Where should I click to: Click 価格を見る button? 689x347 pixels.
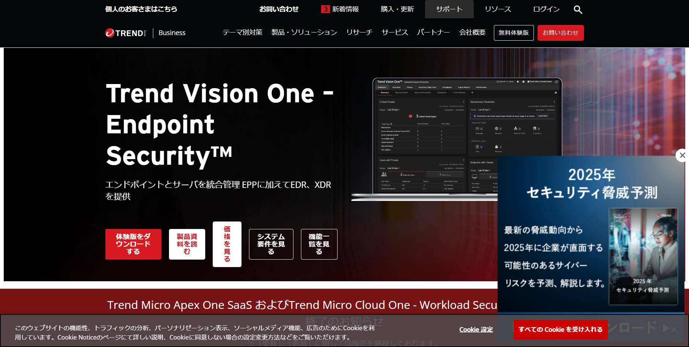tap(227, 244)
